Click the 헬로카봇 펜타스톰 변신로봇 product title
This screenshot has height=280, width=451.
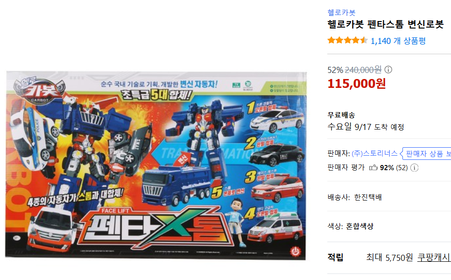pos(386,24)
